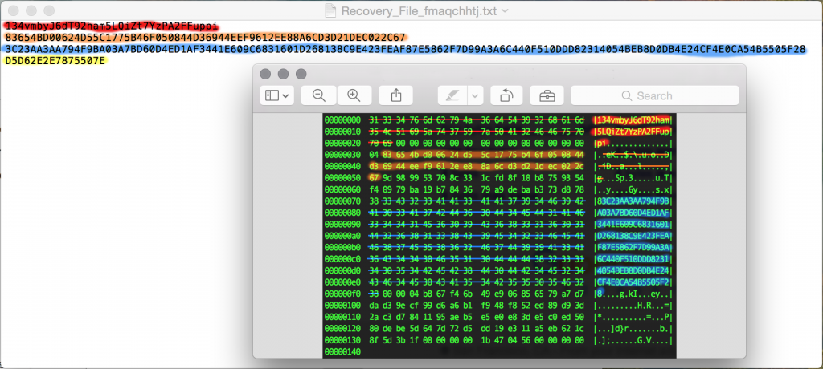
Task: Click the offset 00000050 in hex dump
Action: point(342,178)
